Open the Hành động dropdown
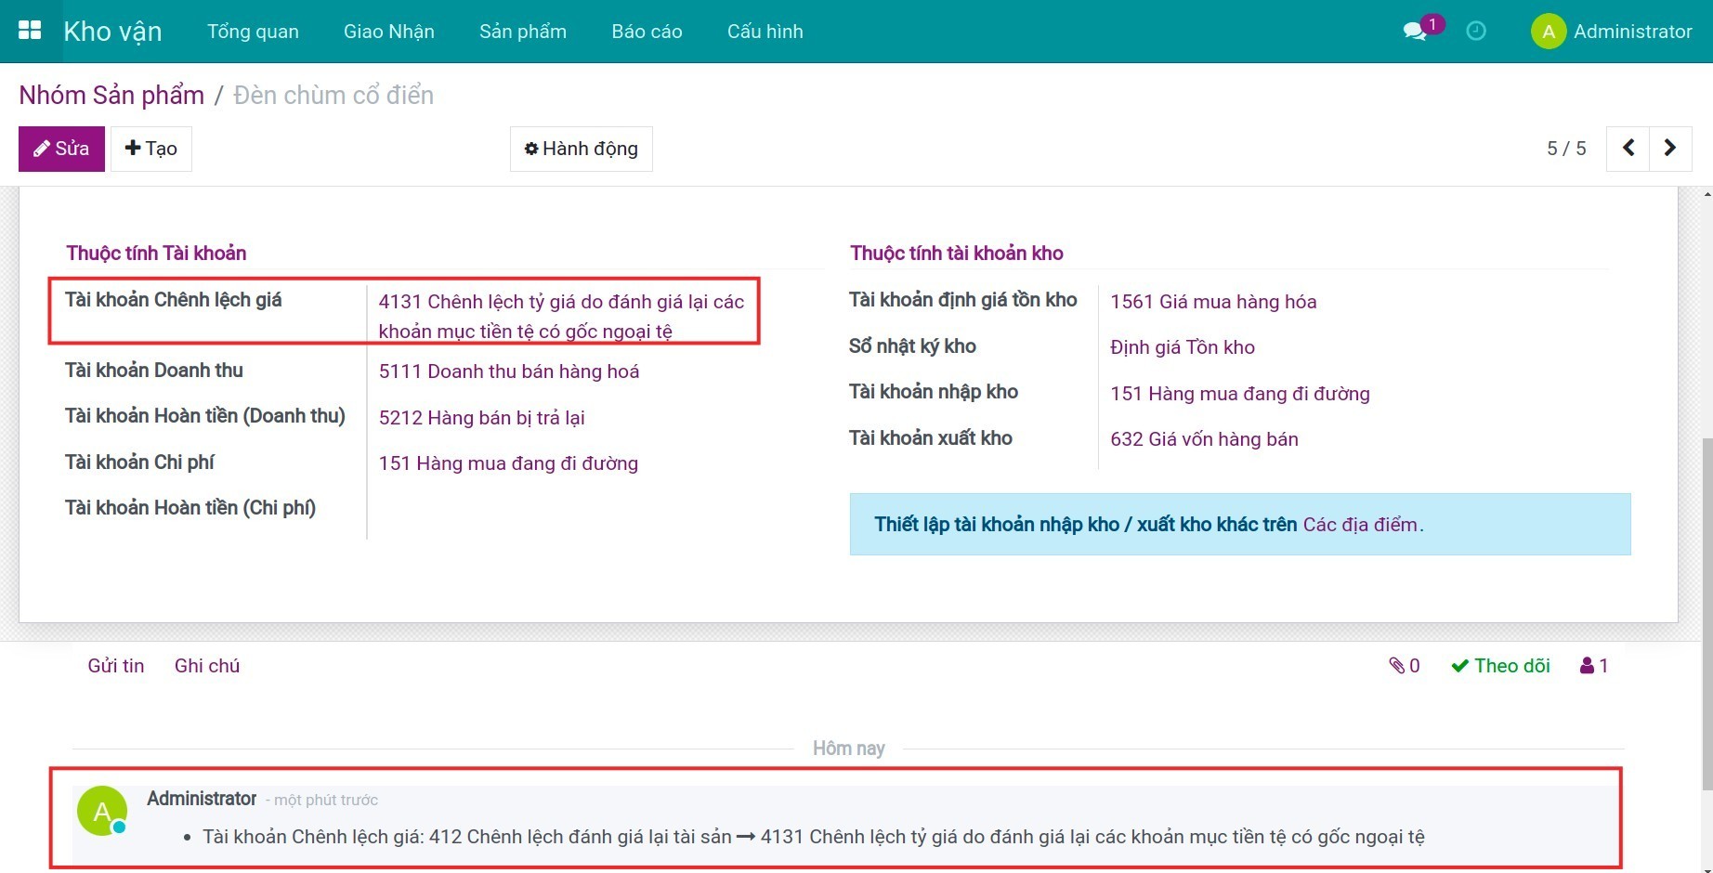This screenshot has width=1713, height=873. pyautogui.click(x=581, y=149)
